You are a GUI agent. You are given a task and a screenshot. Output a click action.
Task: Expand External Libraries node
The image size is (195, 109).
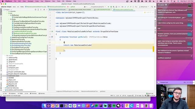tap(3, 88)
